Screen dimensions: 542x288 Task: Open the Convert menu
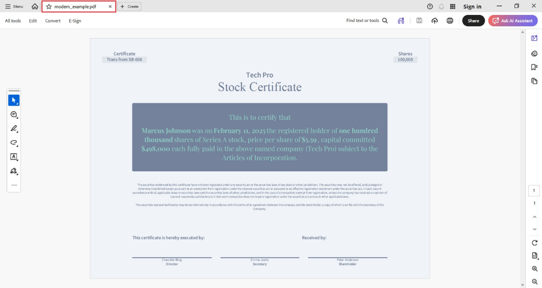tap(53, 21)
